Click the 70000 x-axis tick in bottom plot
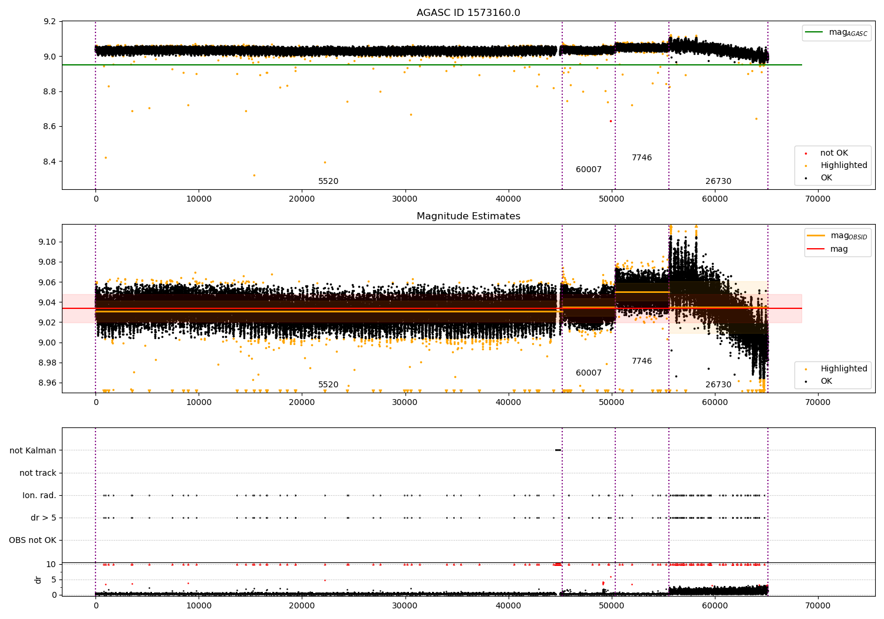 pos(818,606)
